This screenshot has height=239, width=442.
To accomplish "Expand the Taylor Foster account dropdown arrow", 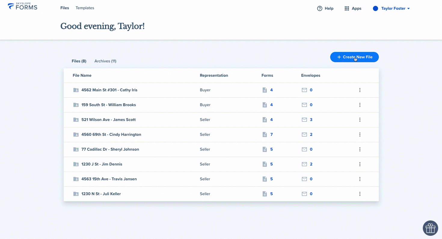I will click(x=408, y=8).
